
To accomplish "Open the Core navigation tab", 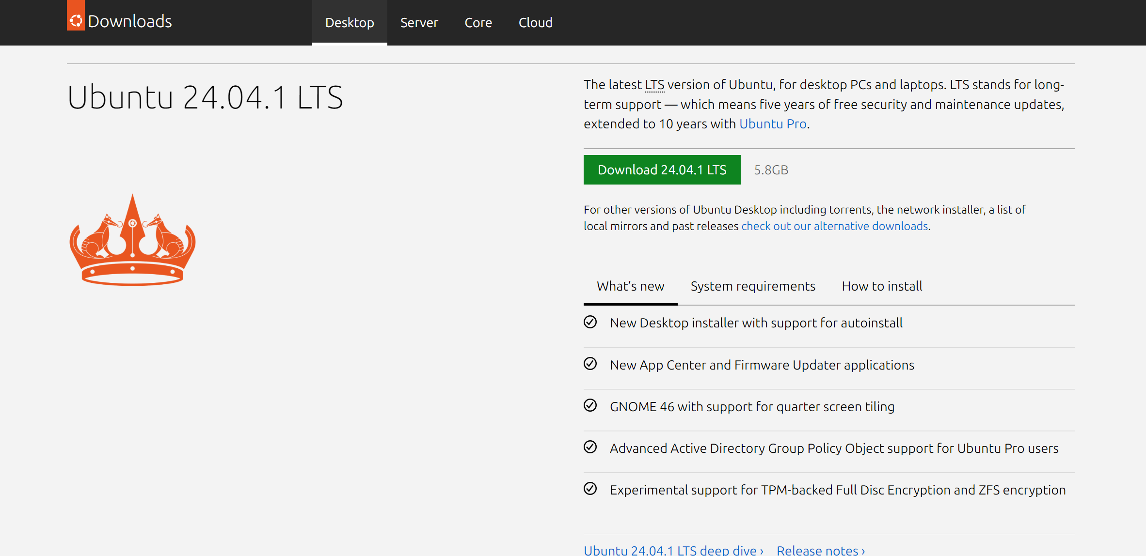I will pos(478,23).
